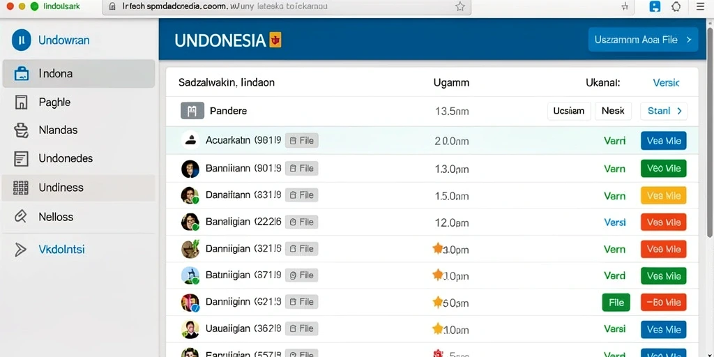
Task: Click the avatar of Danaiitann row
Action: coord(190,195)
